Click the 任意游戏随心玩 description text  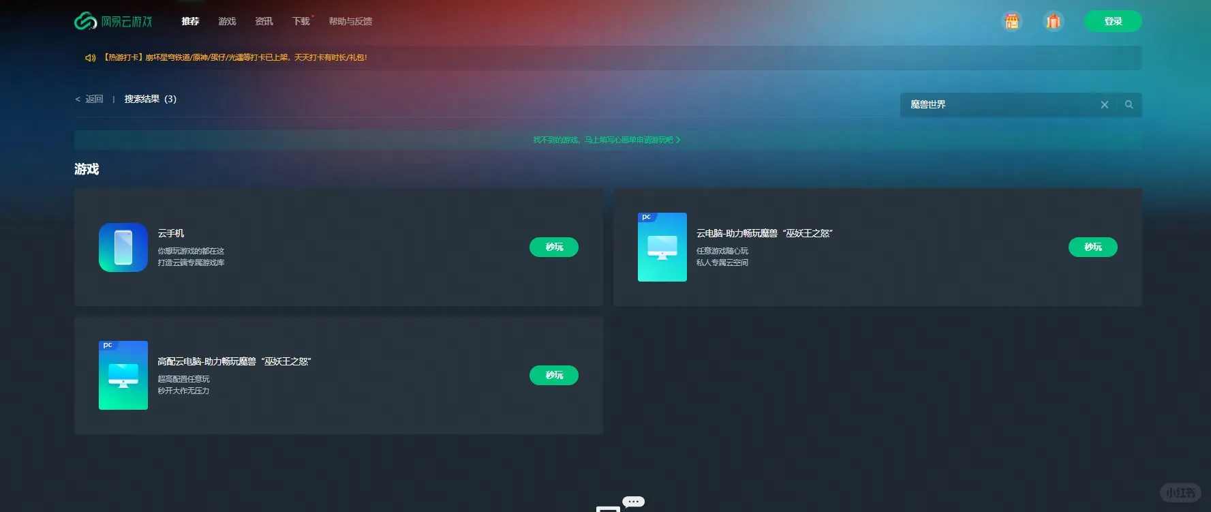coord(722,251)
